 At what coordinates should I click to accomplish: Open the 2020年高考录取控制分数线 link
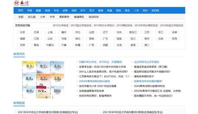point(94,81)
